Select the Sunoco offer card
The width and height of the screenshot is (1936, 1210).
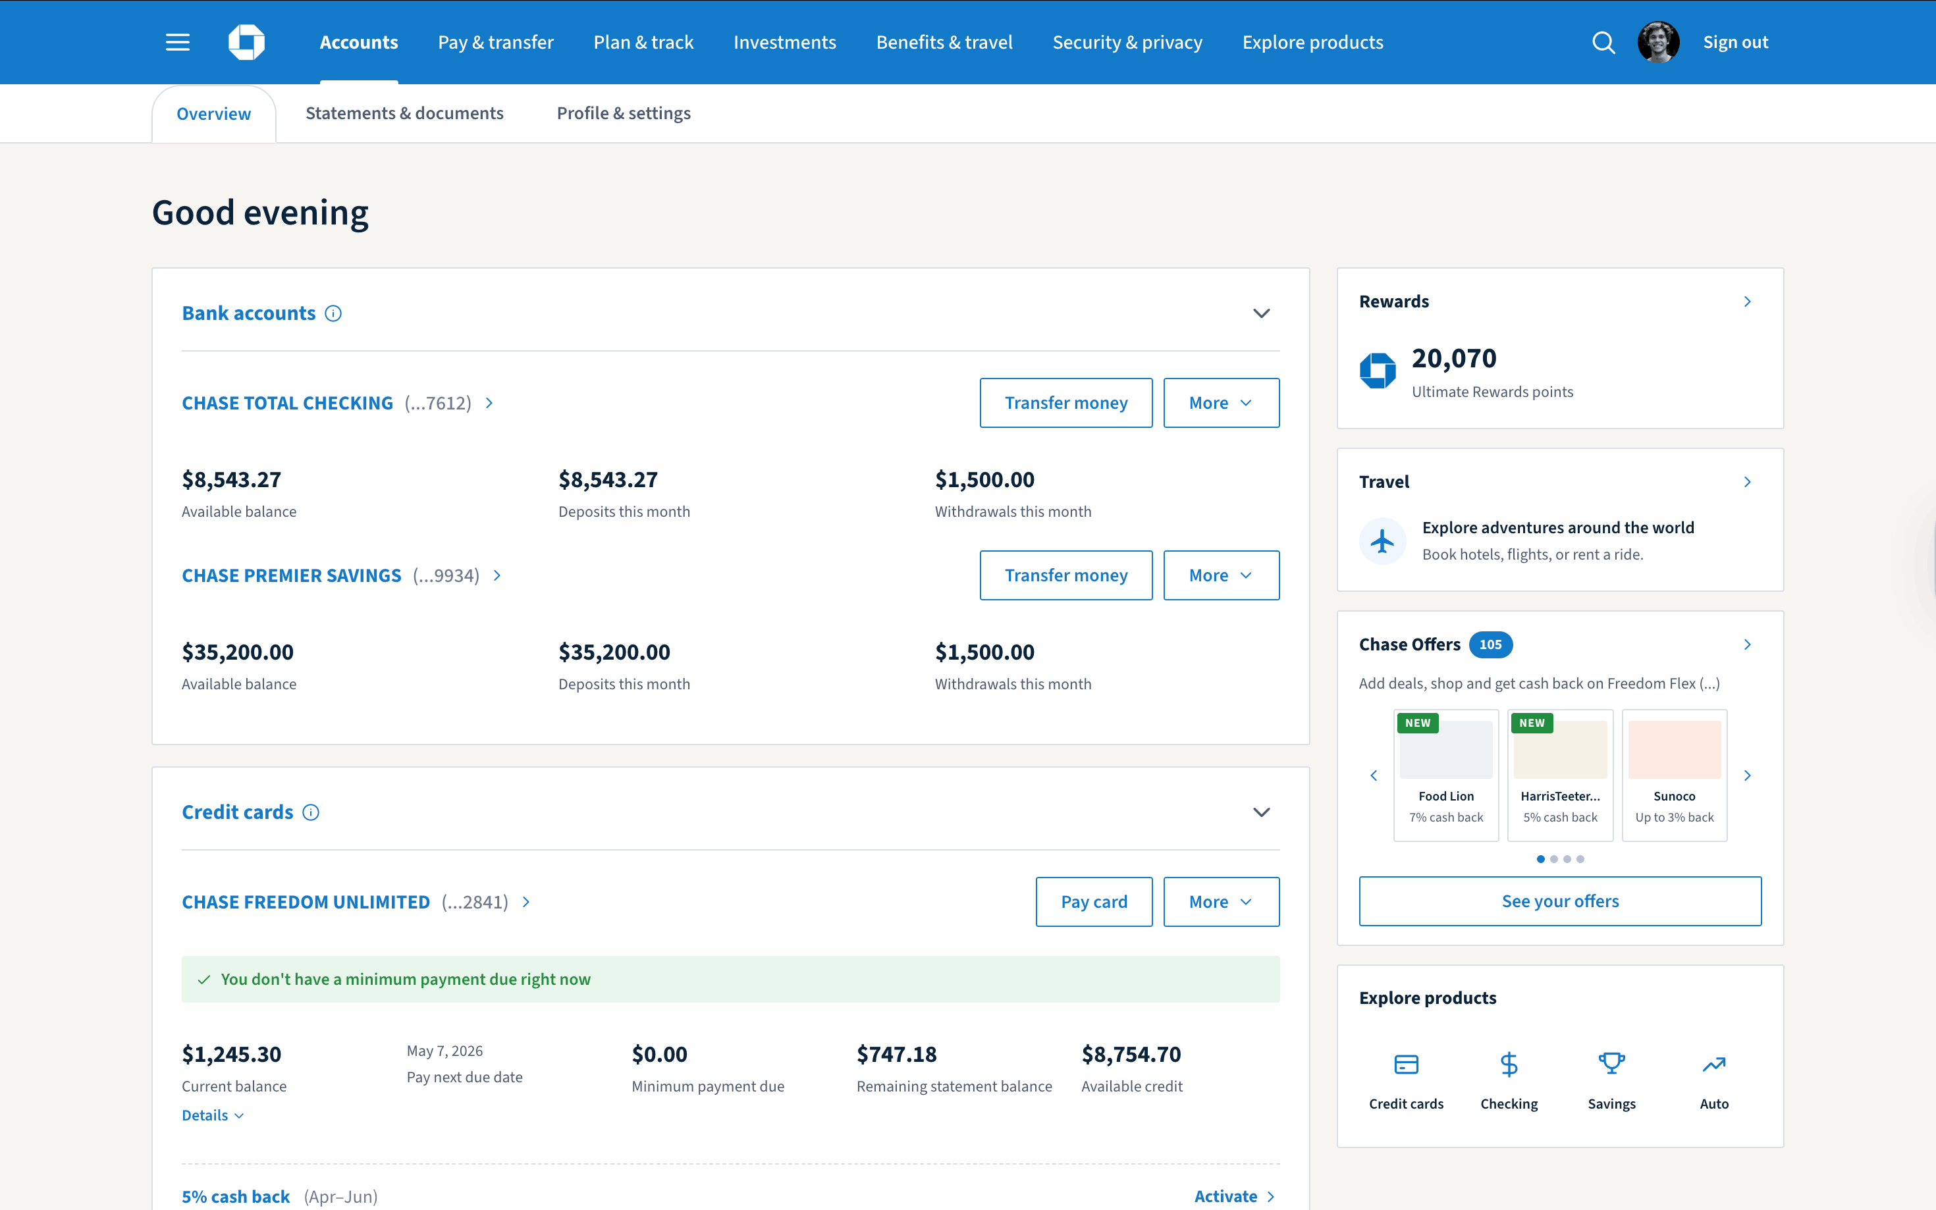click(x=1675, y=776)
